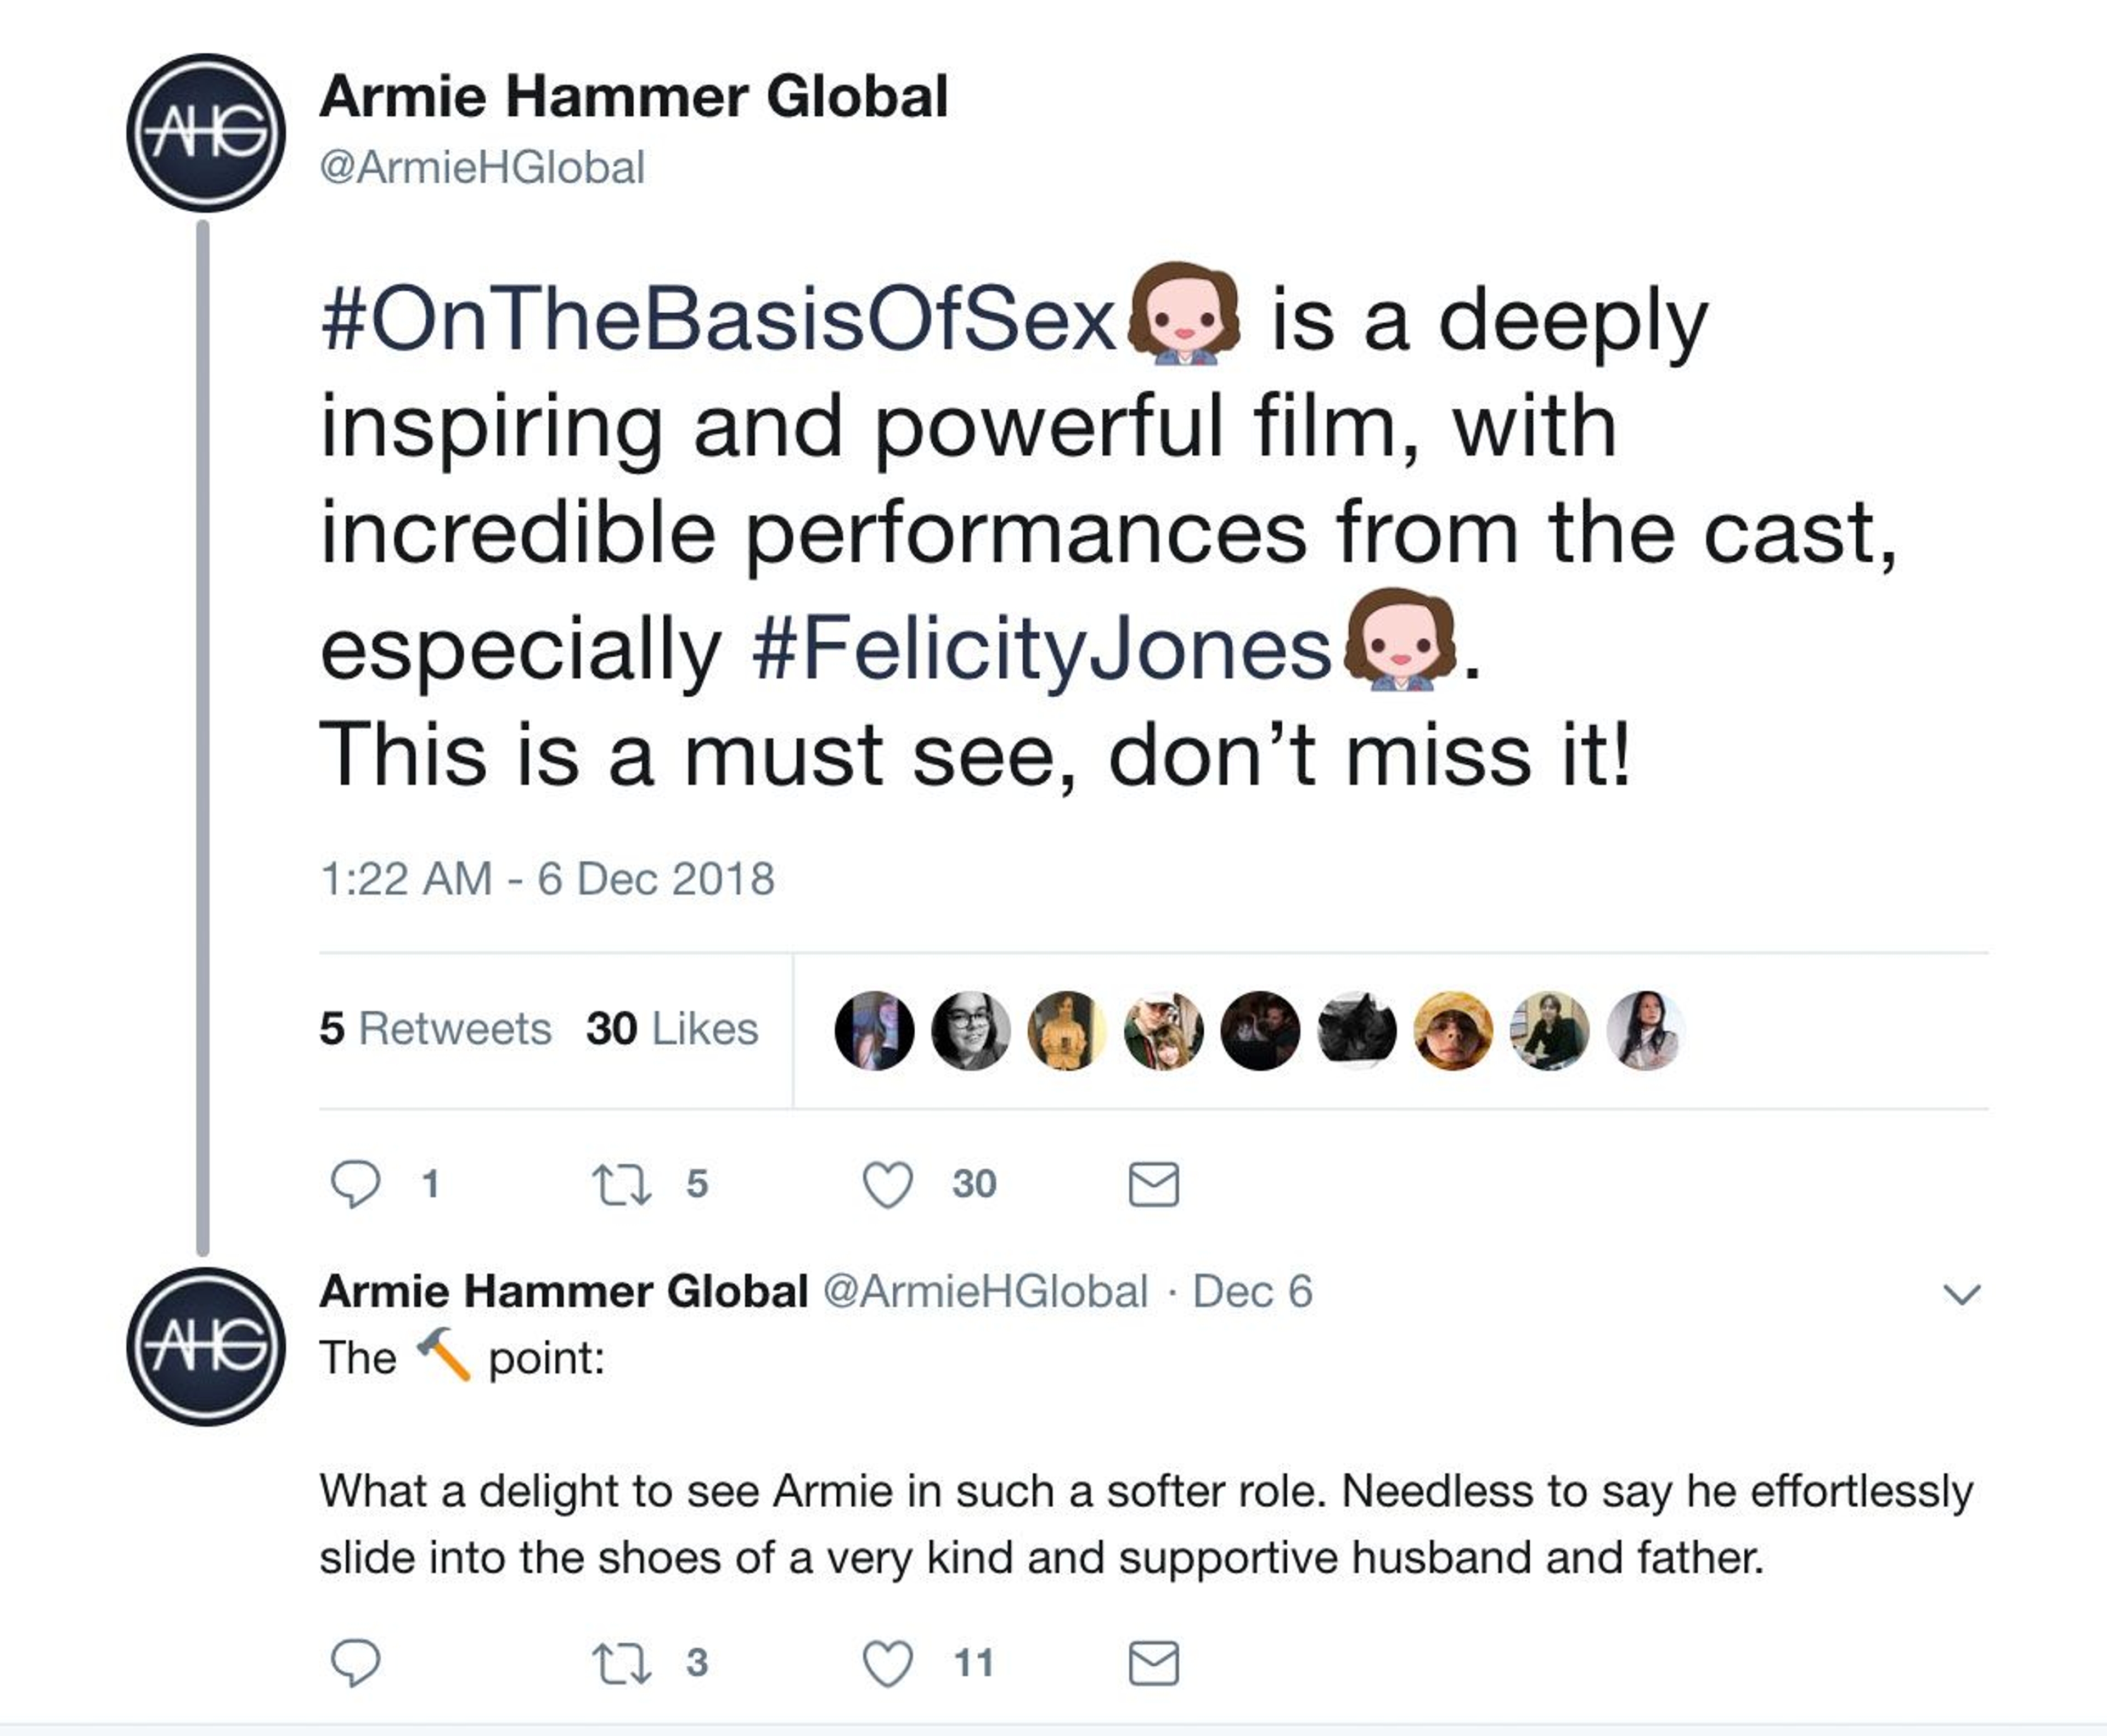
Task: Like the main tweet with heart icon
Action: pyautogui.click(x=887, y=1184)
